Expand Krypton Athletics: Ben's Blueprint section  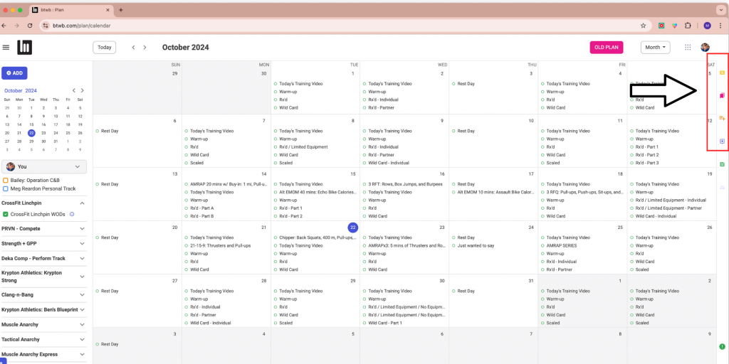pyautogui.click(x=83, y=310)
